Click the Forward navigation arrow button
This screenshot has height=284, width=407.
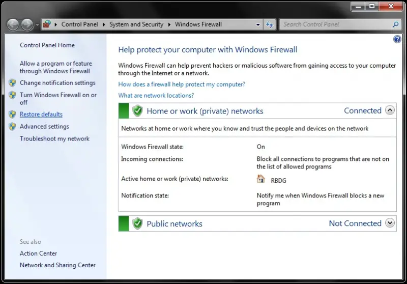(x=27, y=24)
